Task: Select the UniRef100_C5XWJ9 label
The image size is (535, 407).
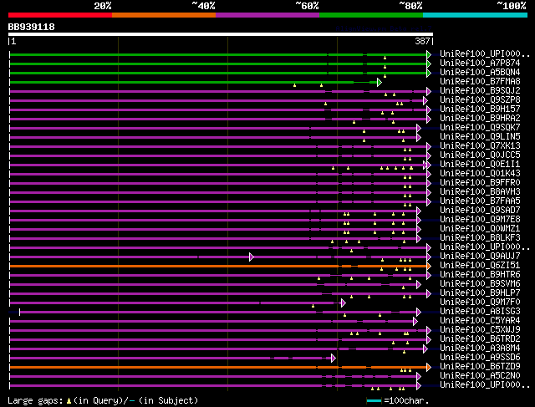Action: [480, 330]
